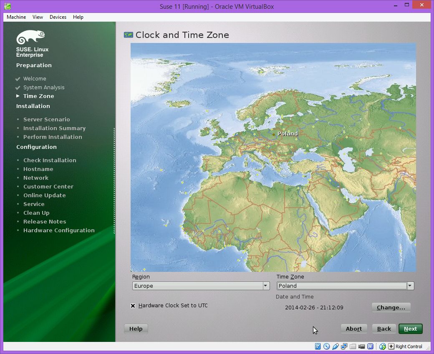
Task: Open the Region dropdown showing Europe
Action: [201, 286]
